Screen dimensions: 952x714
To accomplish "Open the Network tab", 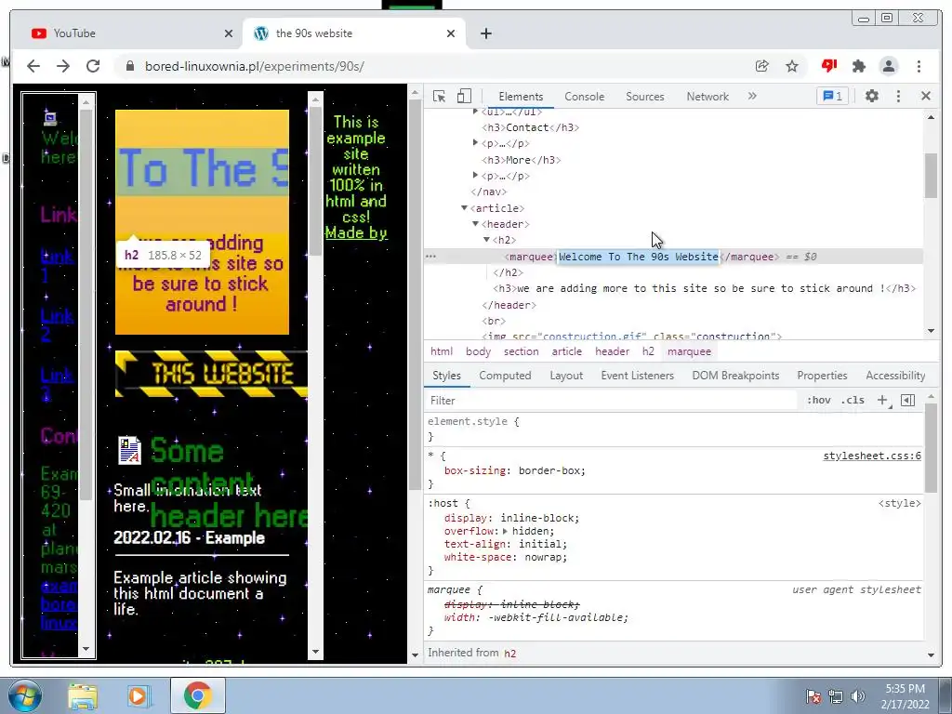I will [707, 97].
